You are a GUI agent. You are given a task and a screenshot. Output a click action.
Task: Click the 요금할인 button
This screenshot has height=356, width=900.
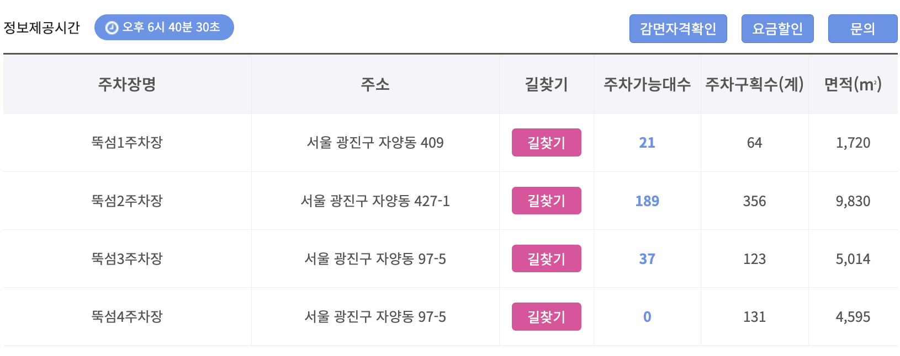point(777,29)
